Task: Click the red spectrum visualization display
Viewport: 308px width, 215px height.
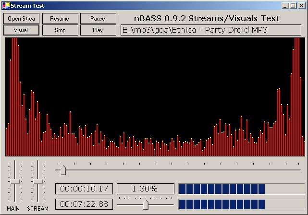Action: [x=155, y=97]
